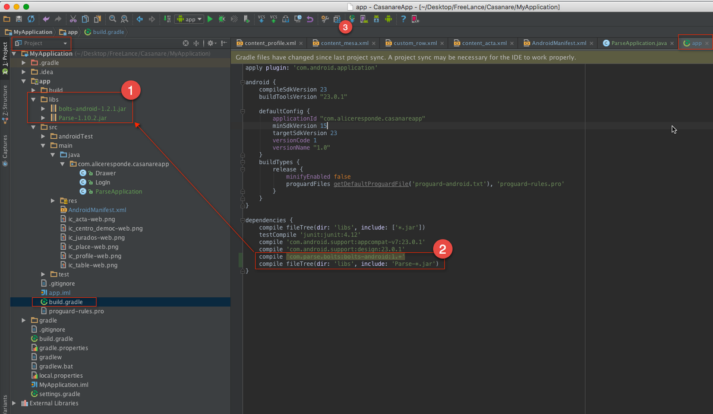Run the app configuration with the green play icon
The image size is (713, 414).
pyautogui.click(x=210, y=19)
